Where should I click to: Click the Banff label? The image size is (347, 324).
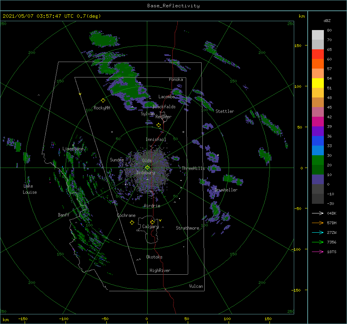pyautogui.click(x=64, y=215)
